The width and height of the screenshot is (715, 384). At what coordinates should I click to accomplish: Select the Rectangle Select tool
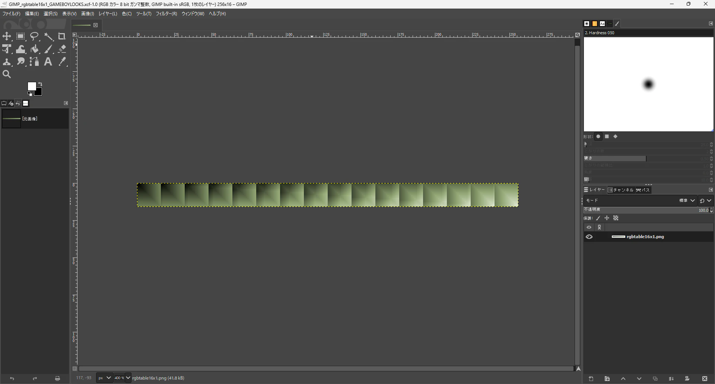[20, 36]
